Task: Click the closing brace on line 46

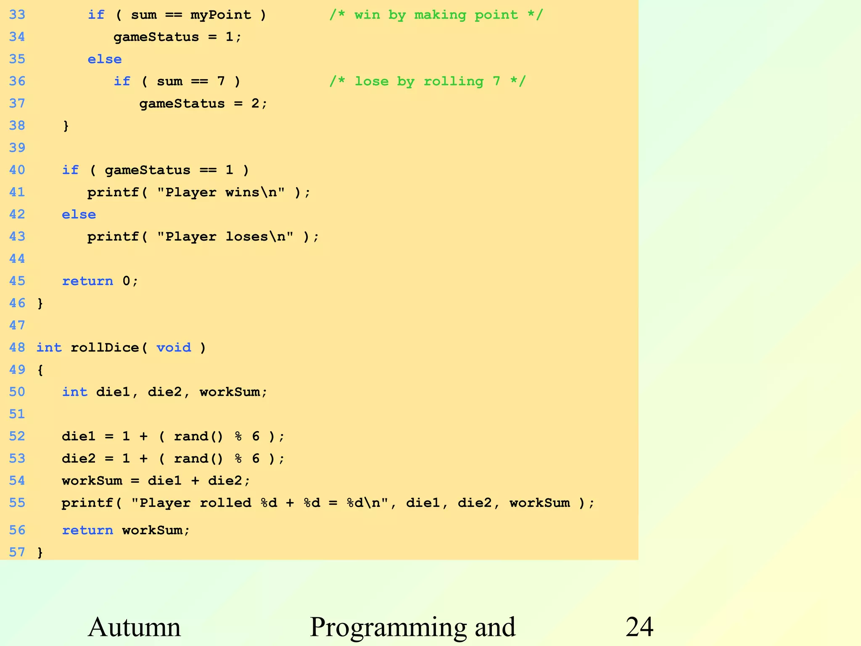Action: point(40,303)
